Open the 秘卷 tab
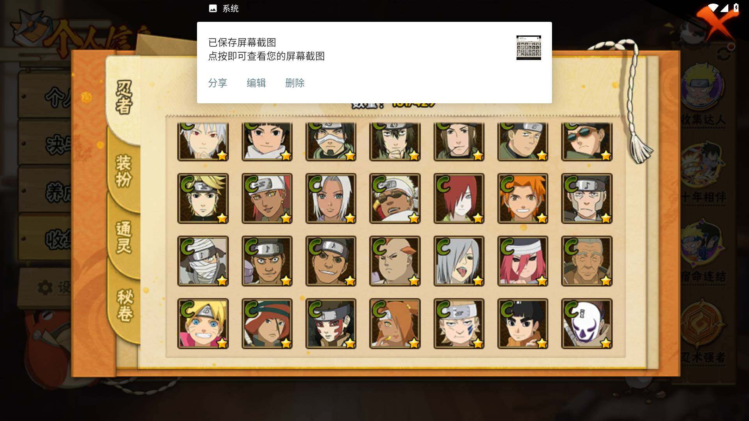 pos(125,305)
